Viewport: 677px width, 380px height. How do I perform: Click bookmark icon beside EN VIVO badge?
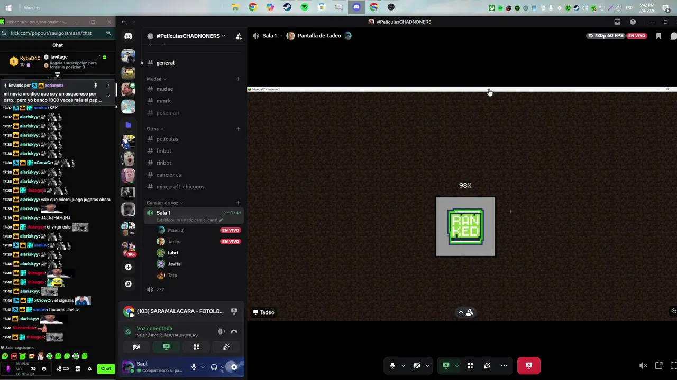(x=658, y=36)
